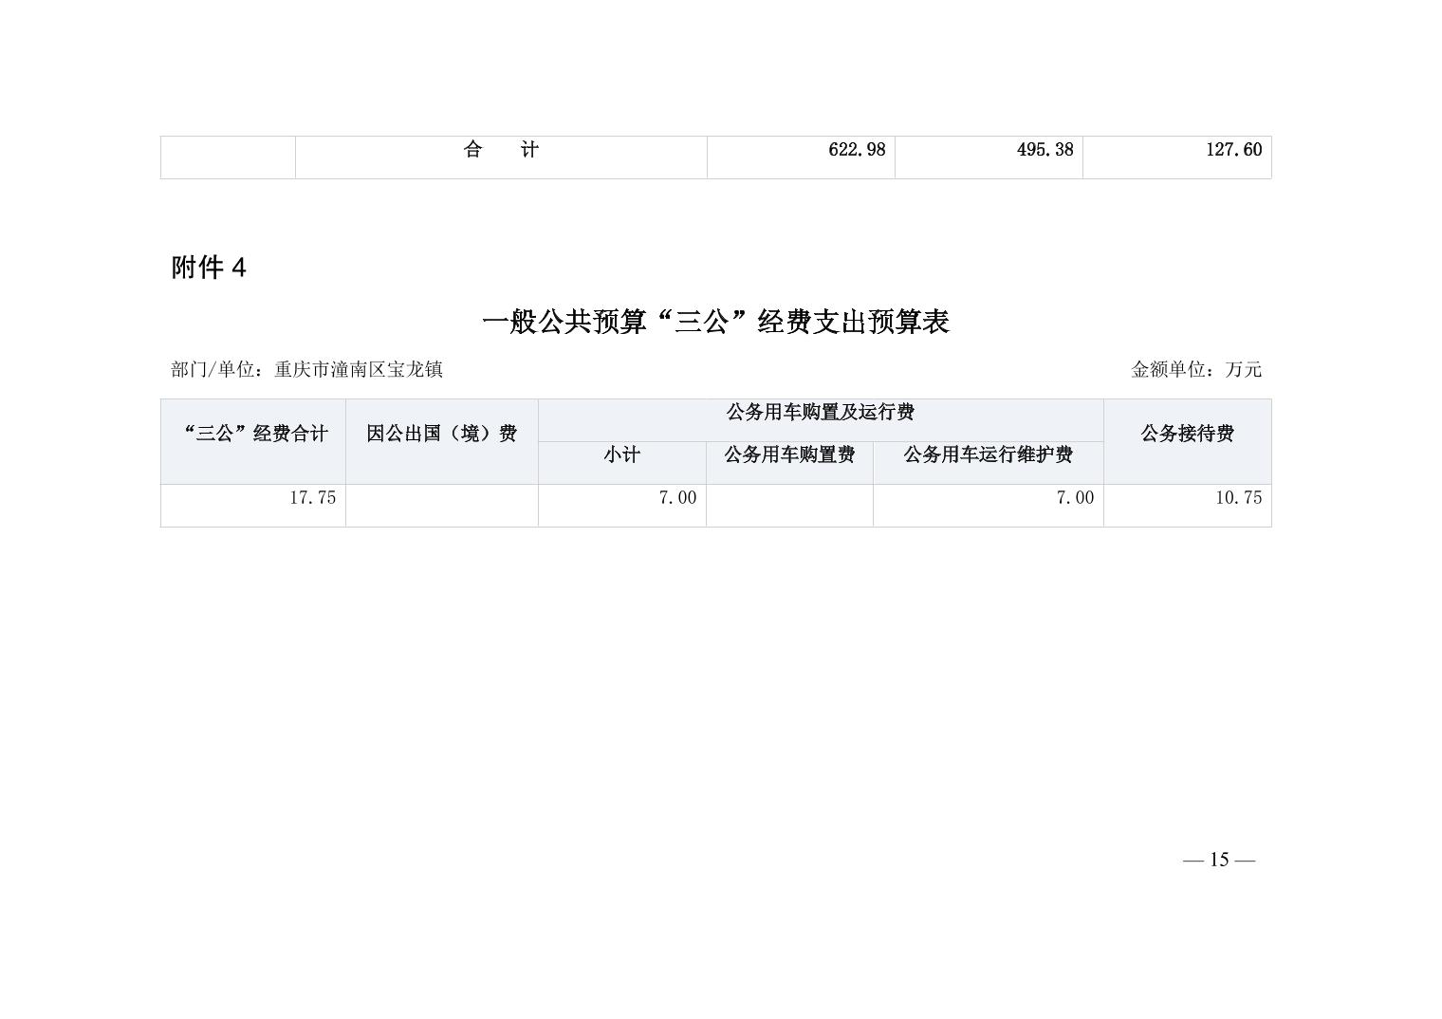The image size is (1442, 1019).
Task: Select the 127.60 value cell
Action: [x=1232, y=150]
